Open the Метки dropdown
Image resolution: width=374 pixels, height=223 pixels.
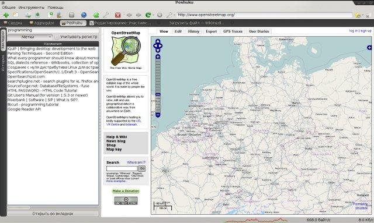[30, 37]
